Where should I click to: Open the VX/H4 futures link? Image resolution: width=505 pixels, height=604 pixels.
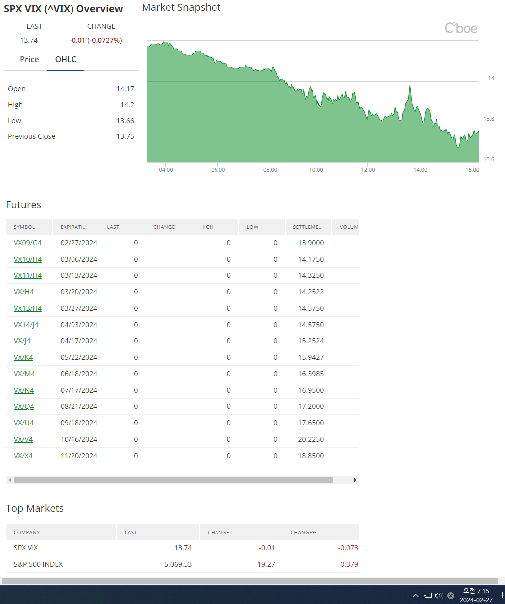[24, 292]
